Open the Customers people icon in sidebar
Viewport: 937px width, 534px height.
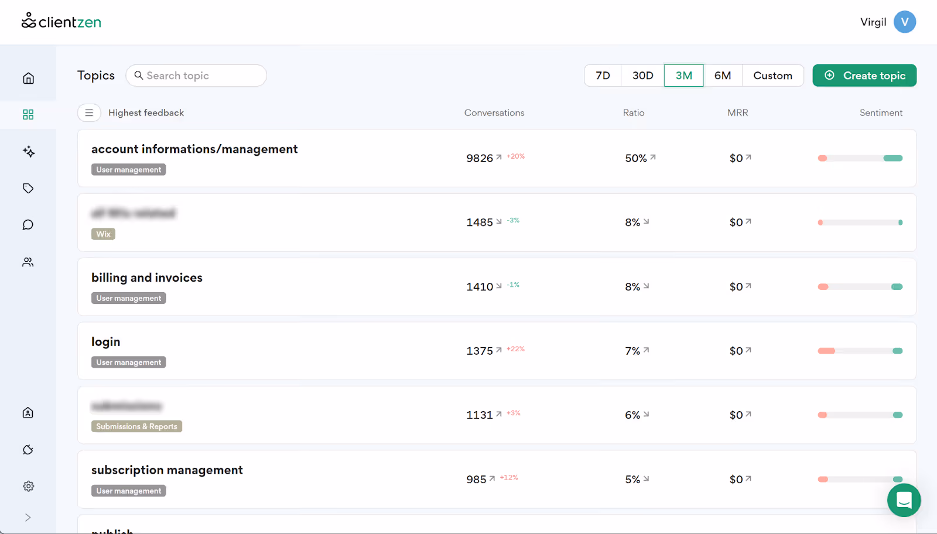click(28, 262)
